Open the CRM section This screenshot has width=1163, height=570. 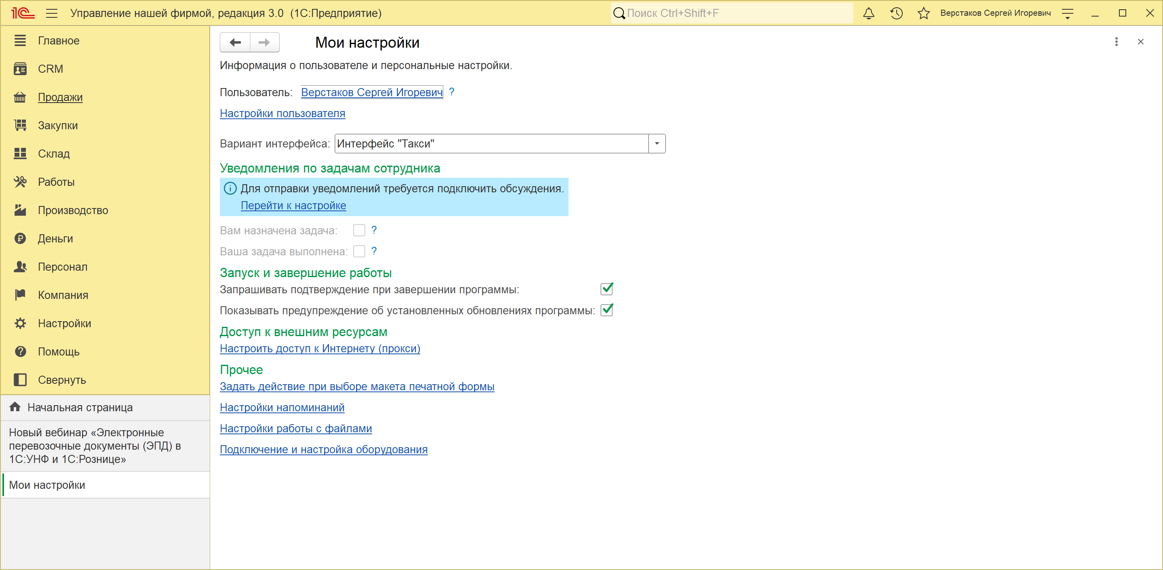coord(51,69)
